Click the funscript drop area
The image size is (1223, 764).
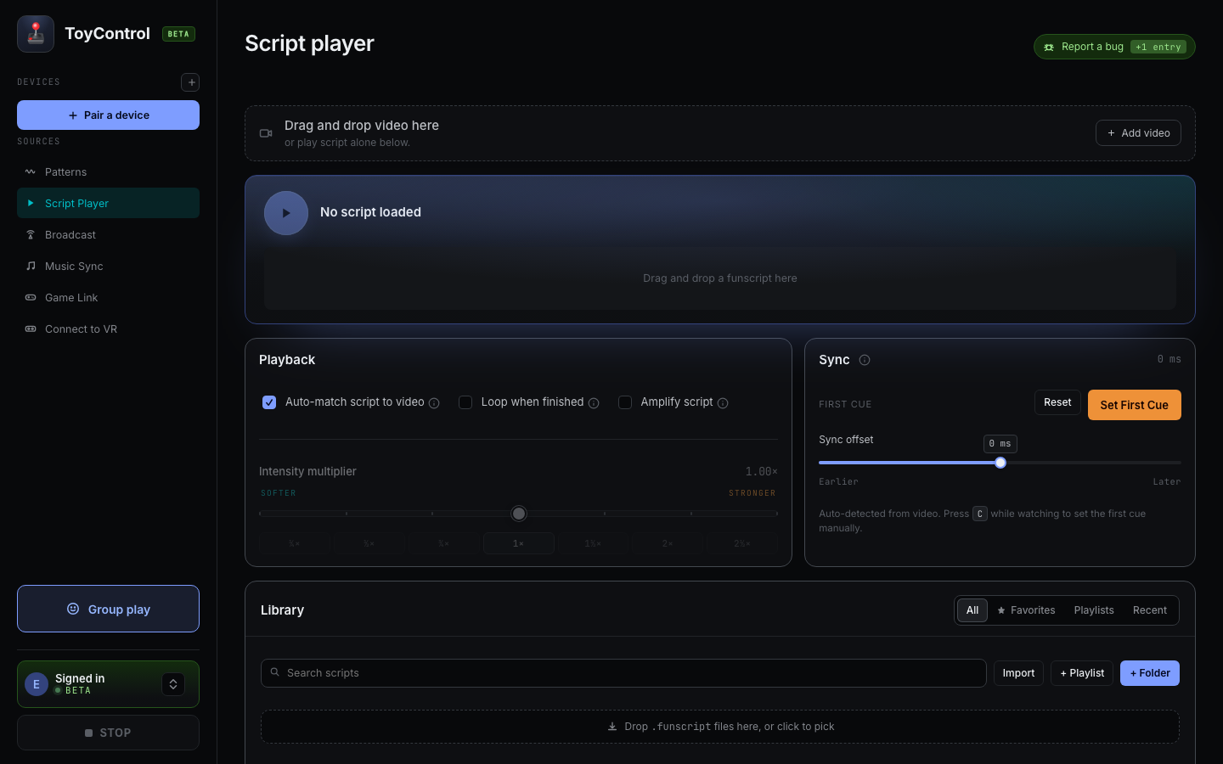720,278
